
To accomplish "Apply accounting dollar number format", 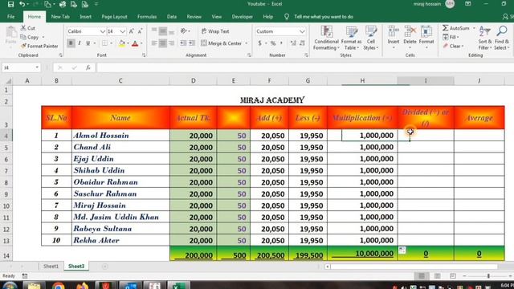I will click(x=260, y=43).
